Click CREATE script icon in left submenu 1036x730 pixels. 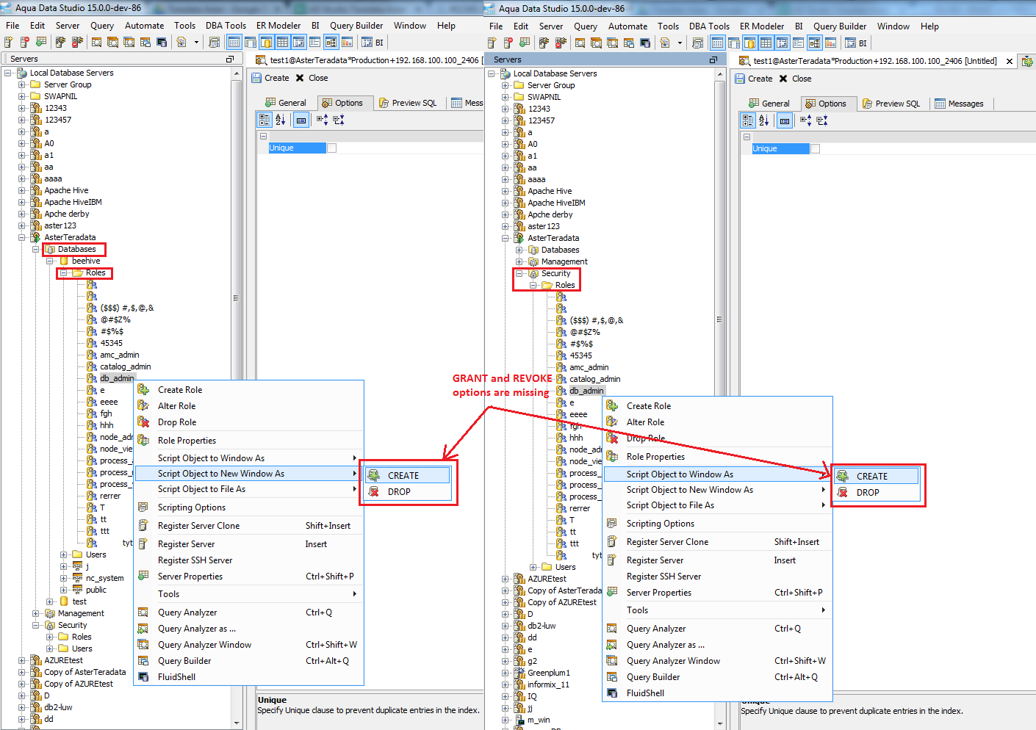click(374, 475)
